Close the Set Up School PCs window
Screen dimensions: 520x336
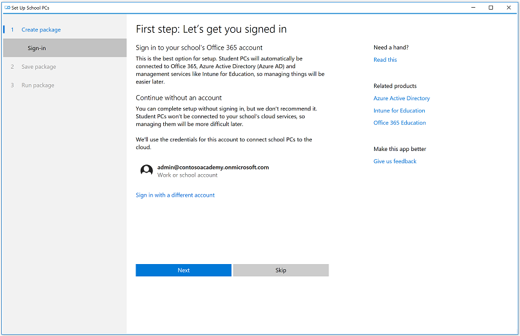point(508,8)
